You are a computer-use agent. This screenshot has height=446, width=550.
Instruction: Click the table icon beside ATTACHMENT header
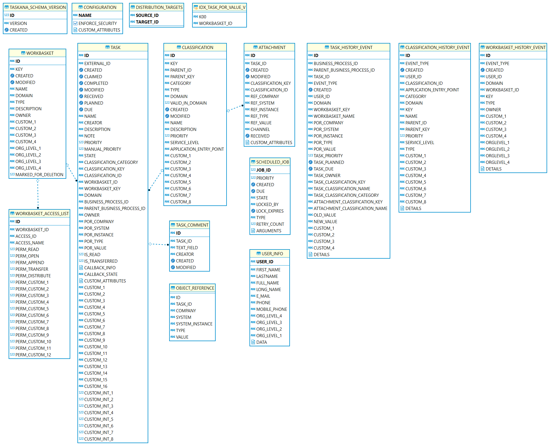click(x=256, y=47)
